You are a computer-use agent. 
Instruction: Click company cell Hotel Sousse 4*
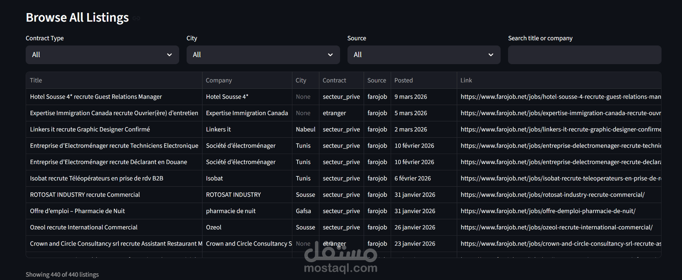(x=247, y=97)
